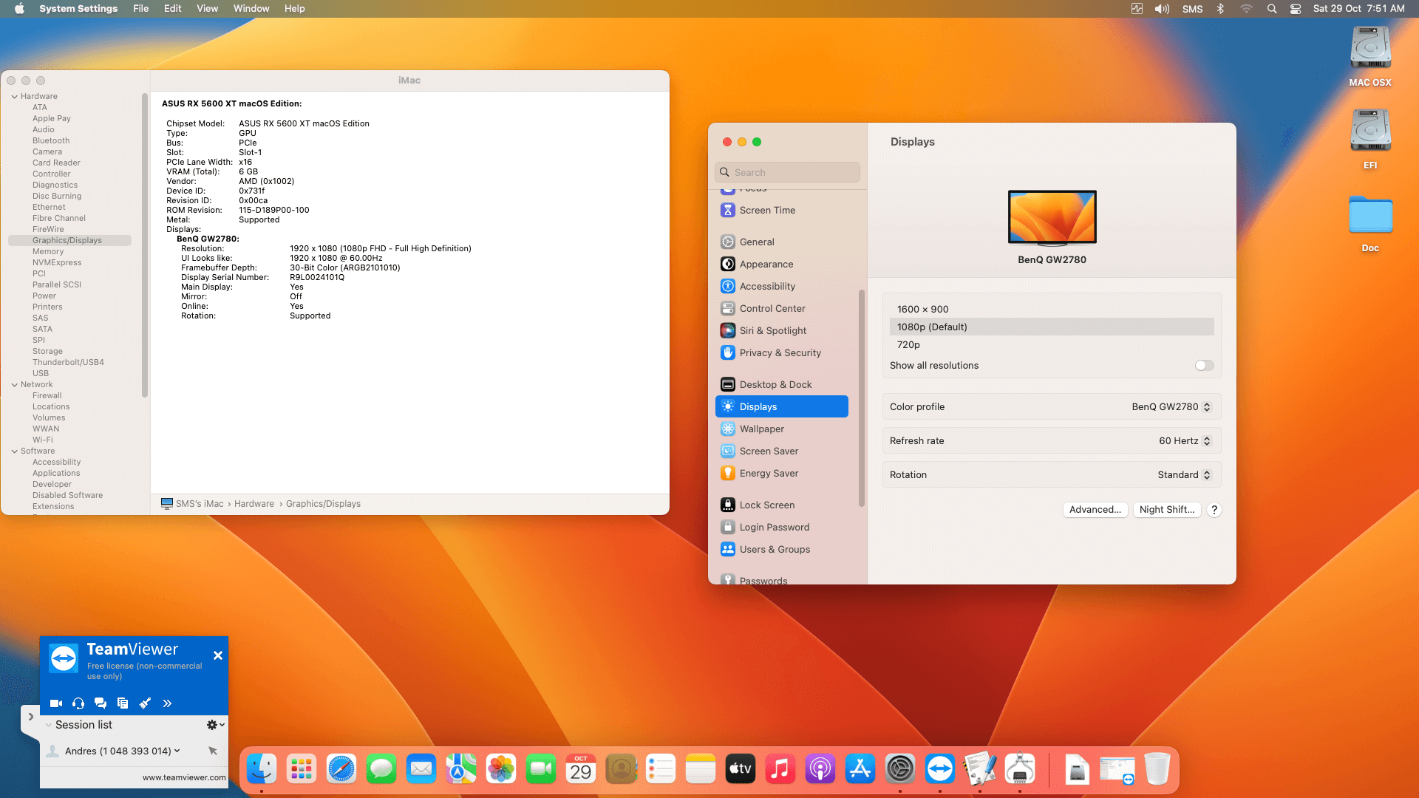1419x798 pixels.
Task: Open Privacy & Security settings
Action: (782, 353)
